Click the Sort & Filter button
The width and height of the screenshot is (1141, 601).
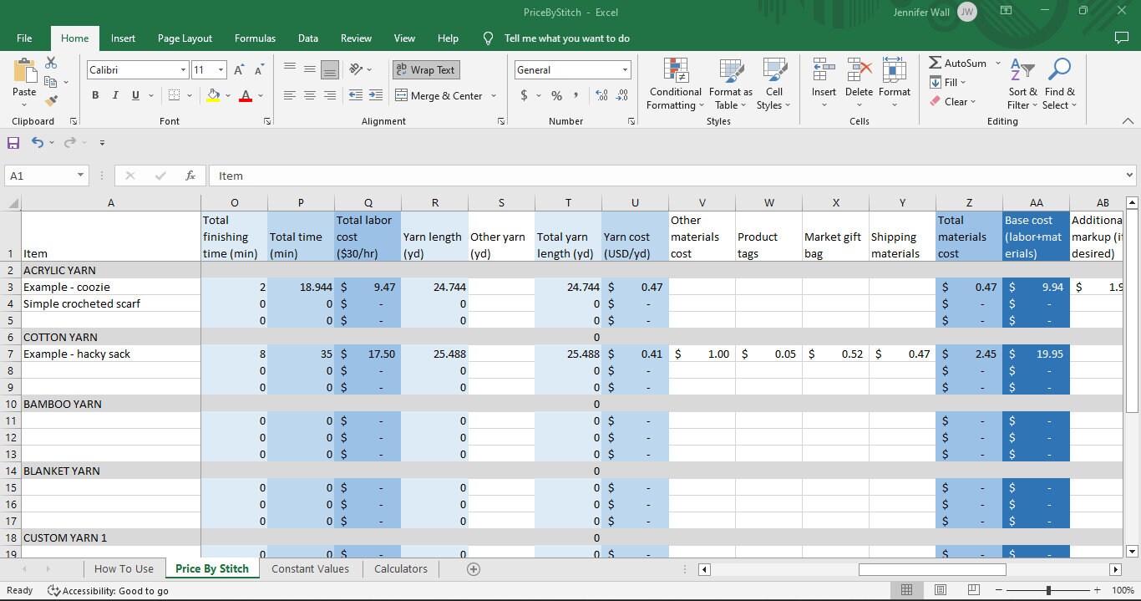(1021, 84)
